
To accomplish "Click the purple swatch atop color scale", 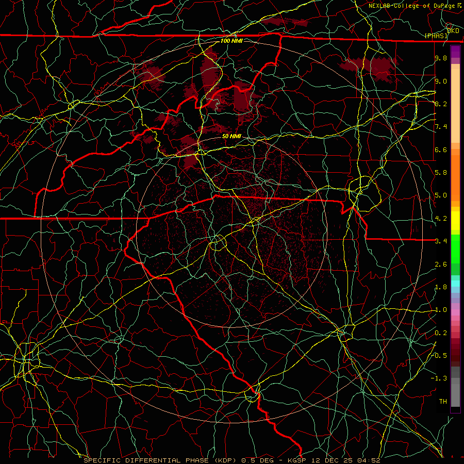I will point(455,52).
